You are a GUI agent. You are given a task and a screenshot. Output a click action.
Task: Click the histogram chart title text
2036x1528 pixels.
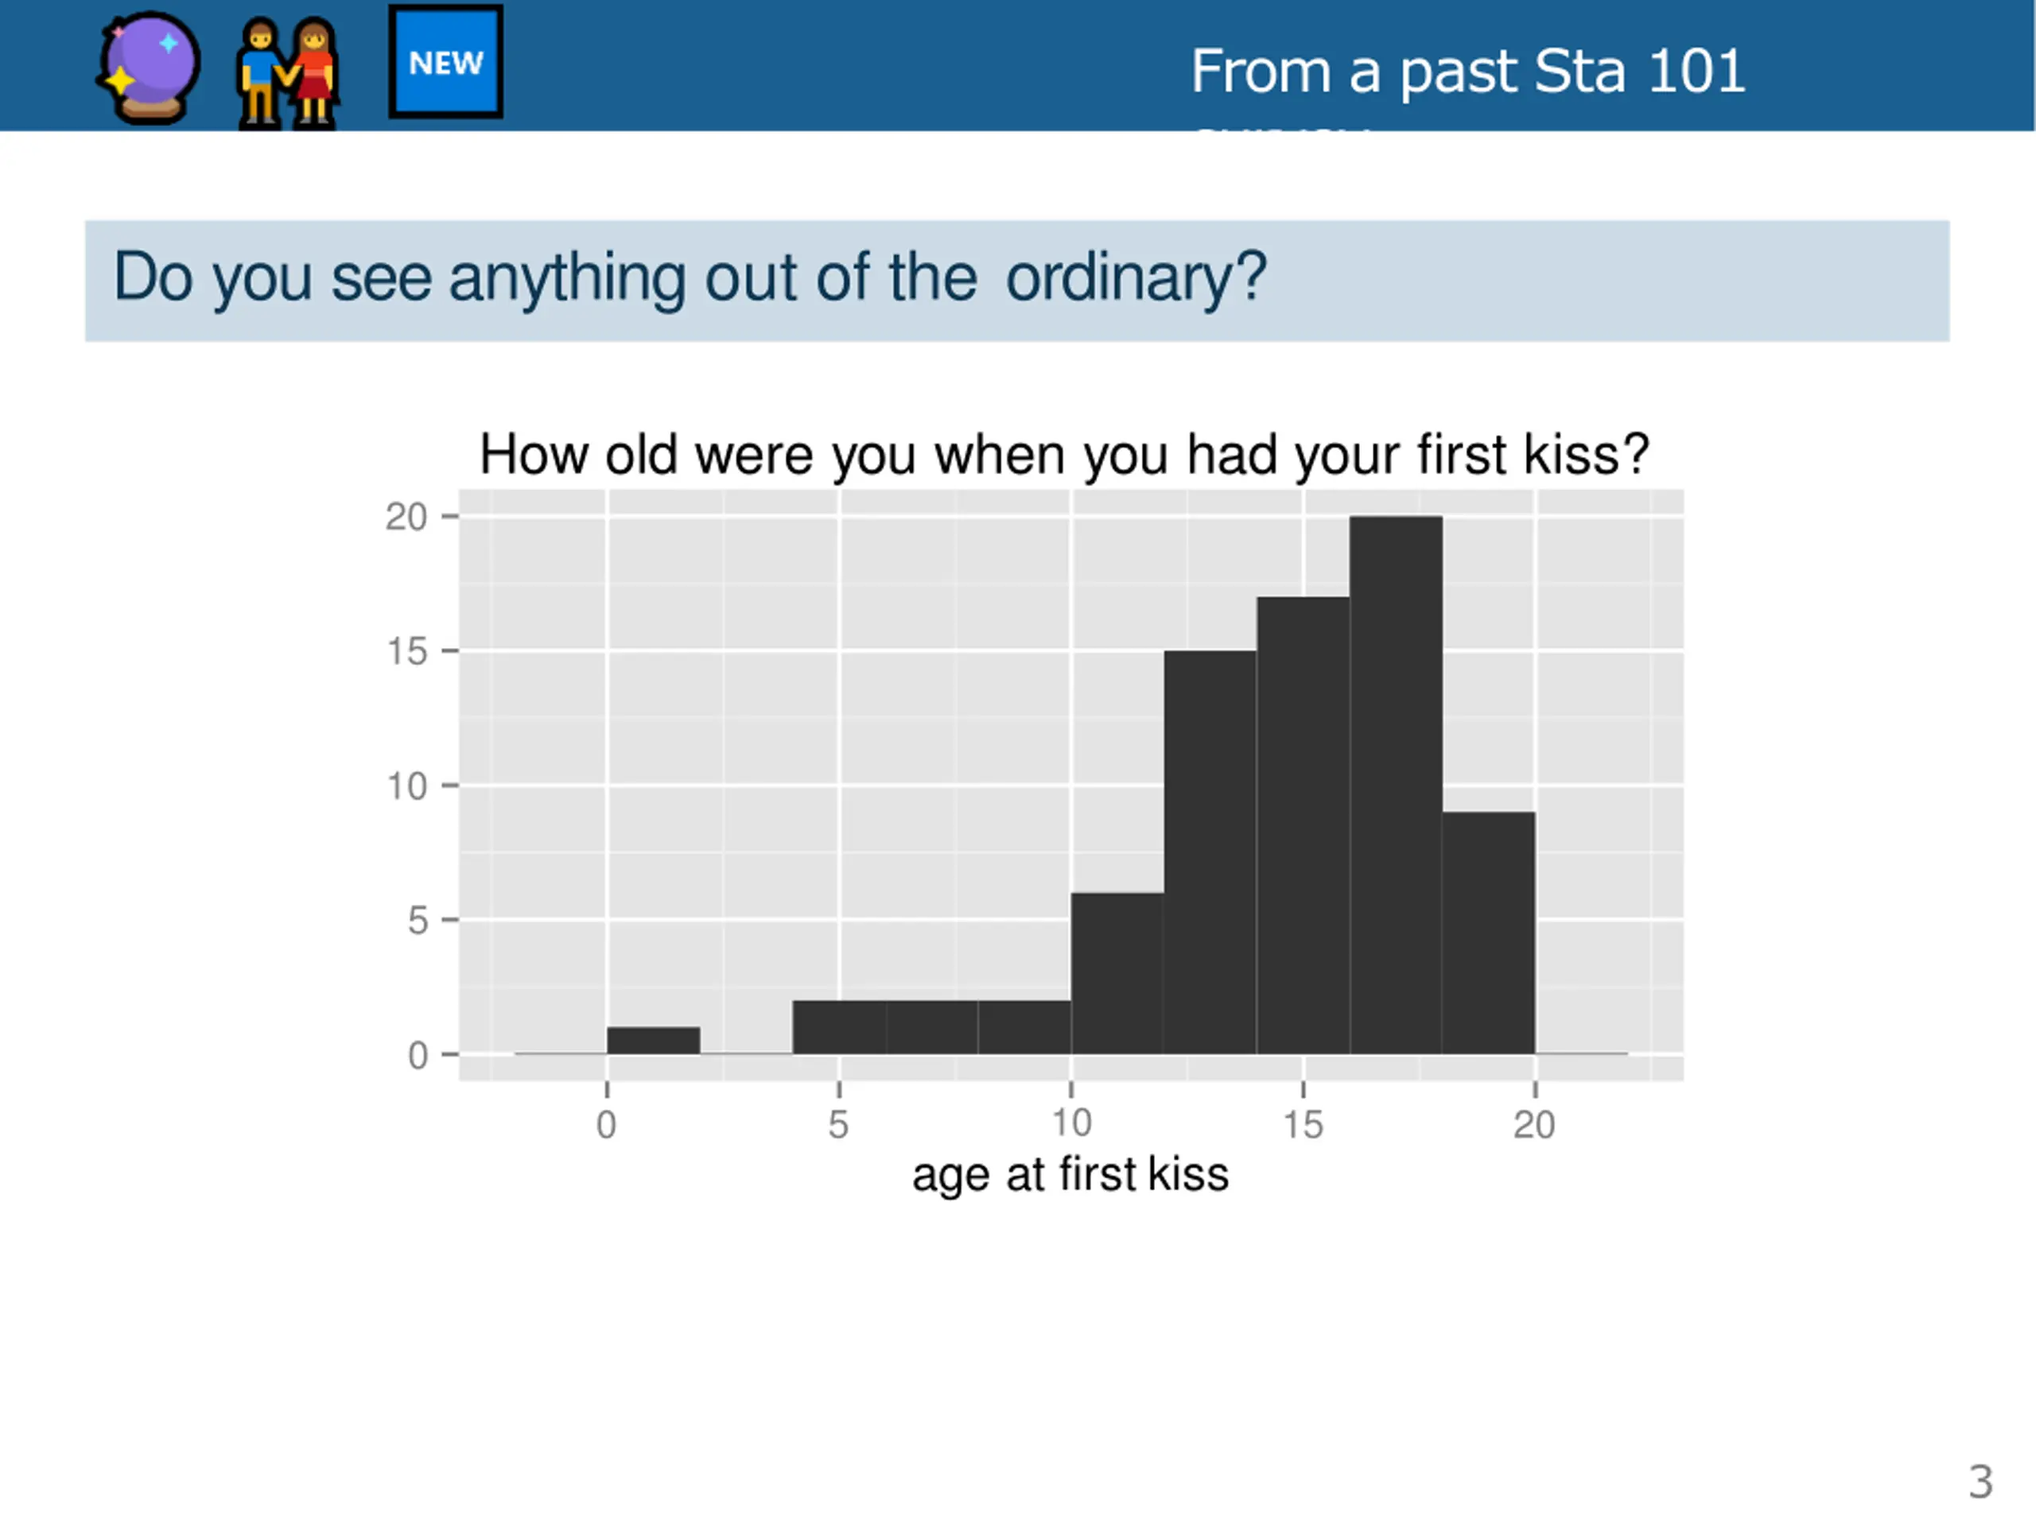tap(1064, 453)
